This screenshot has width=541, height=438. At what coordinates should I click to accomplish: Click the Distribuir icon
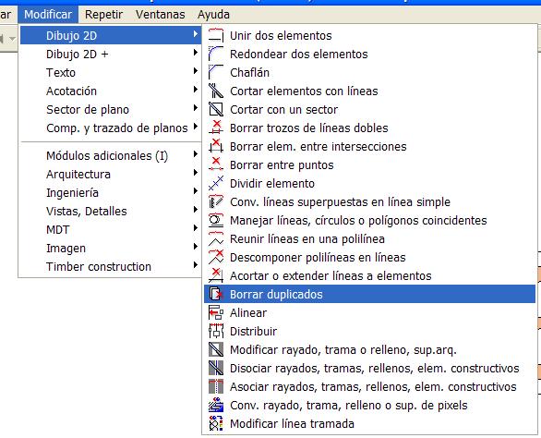tap(216, 331)
